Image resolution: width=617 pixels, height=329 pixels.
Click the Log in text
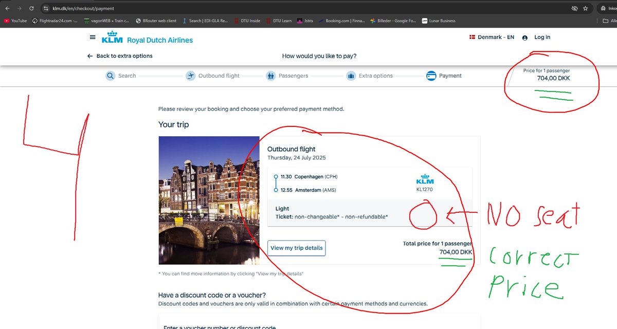click(x=542, y=37)
